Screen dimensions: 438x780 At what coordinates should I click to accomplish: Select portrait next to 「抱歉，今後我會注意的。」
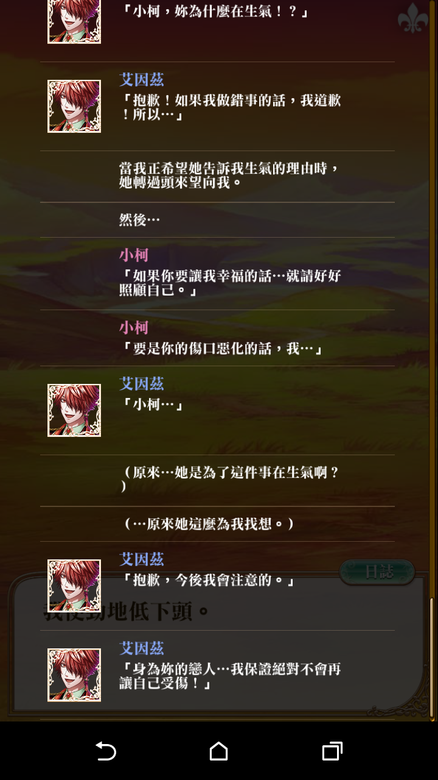pyautogui.click(x=74, y=586)
